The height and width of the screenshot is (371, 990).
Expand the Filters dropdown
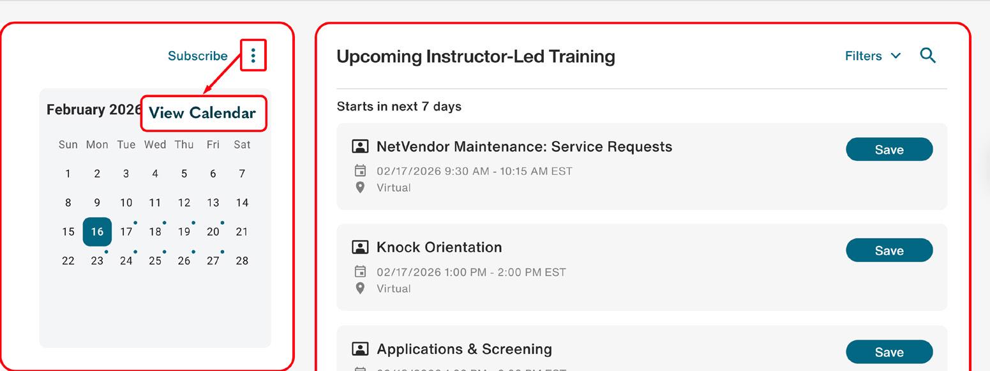(873, 56)
